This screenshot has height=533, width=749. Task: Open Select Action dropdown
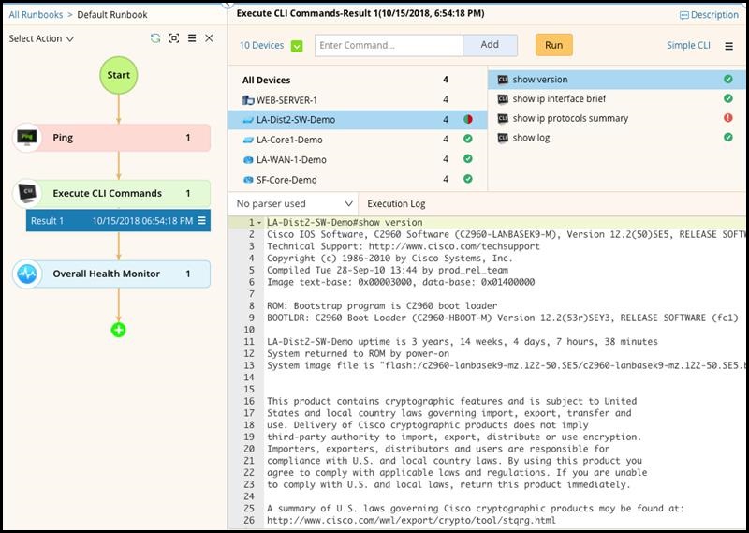pos(41,38)
